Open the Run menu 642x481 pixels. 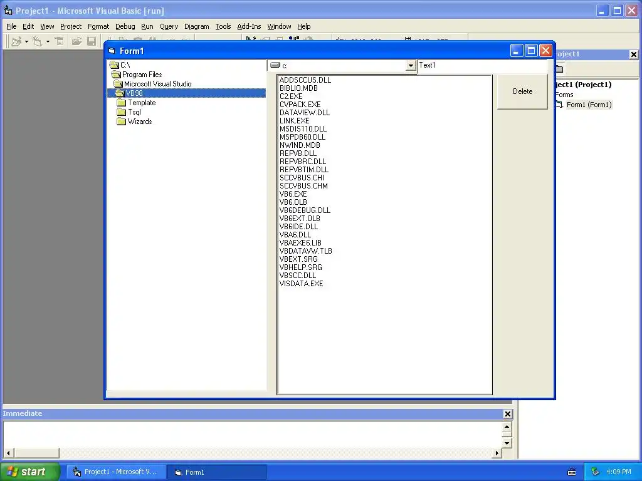(x=147, y=26)
